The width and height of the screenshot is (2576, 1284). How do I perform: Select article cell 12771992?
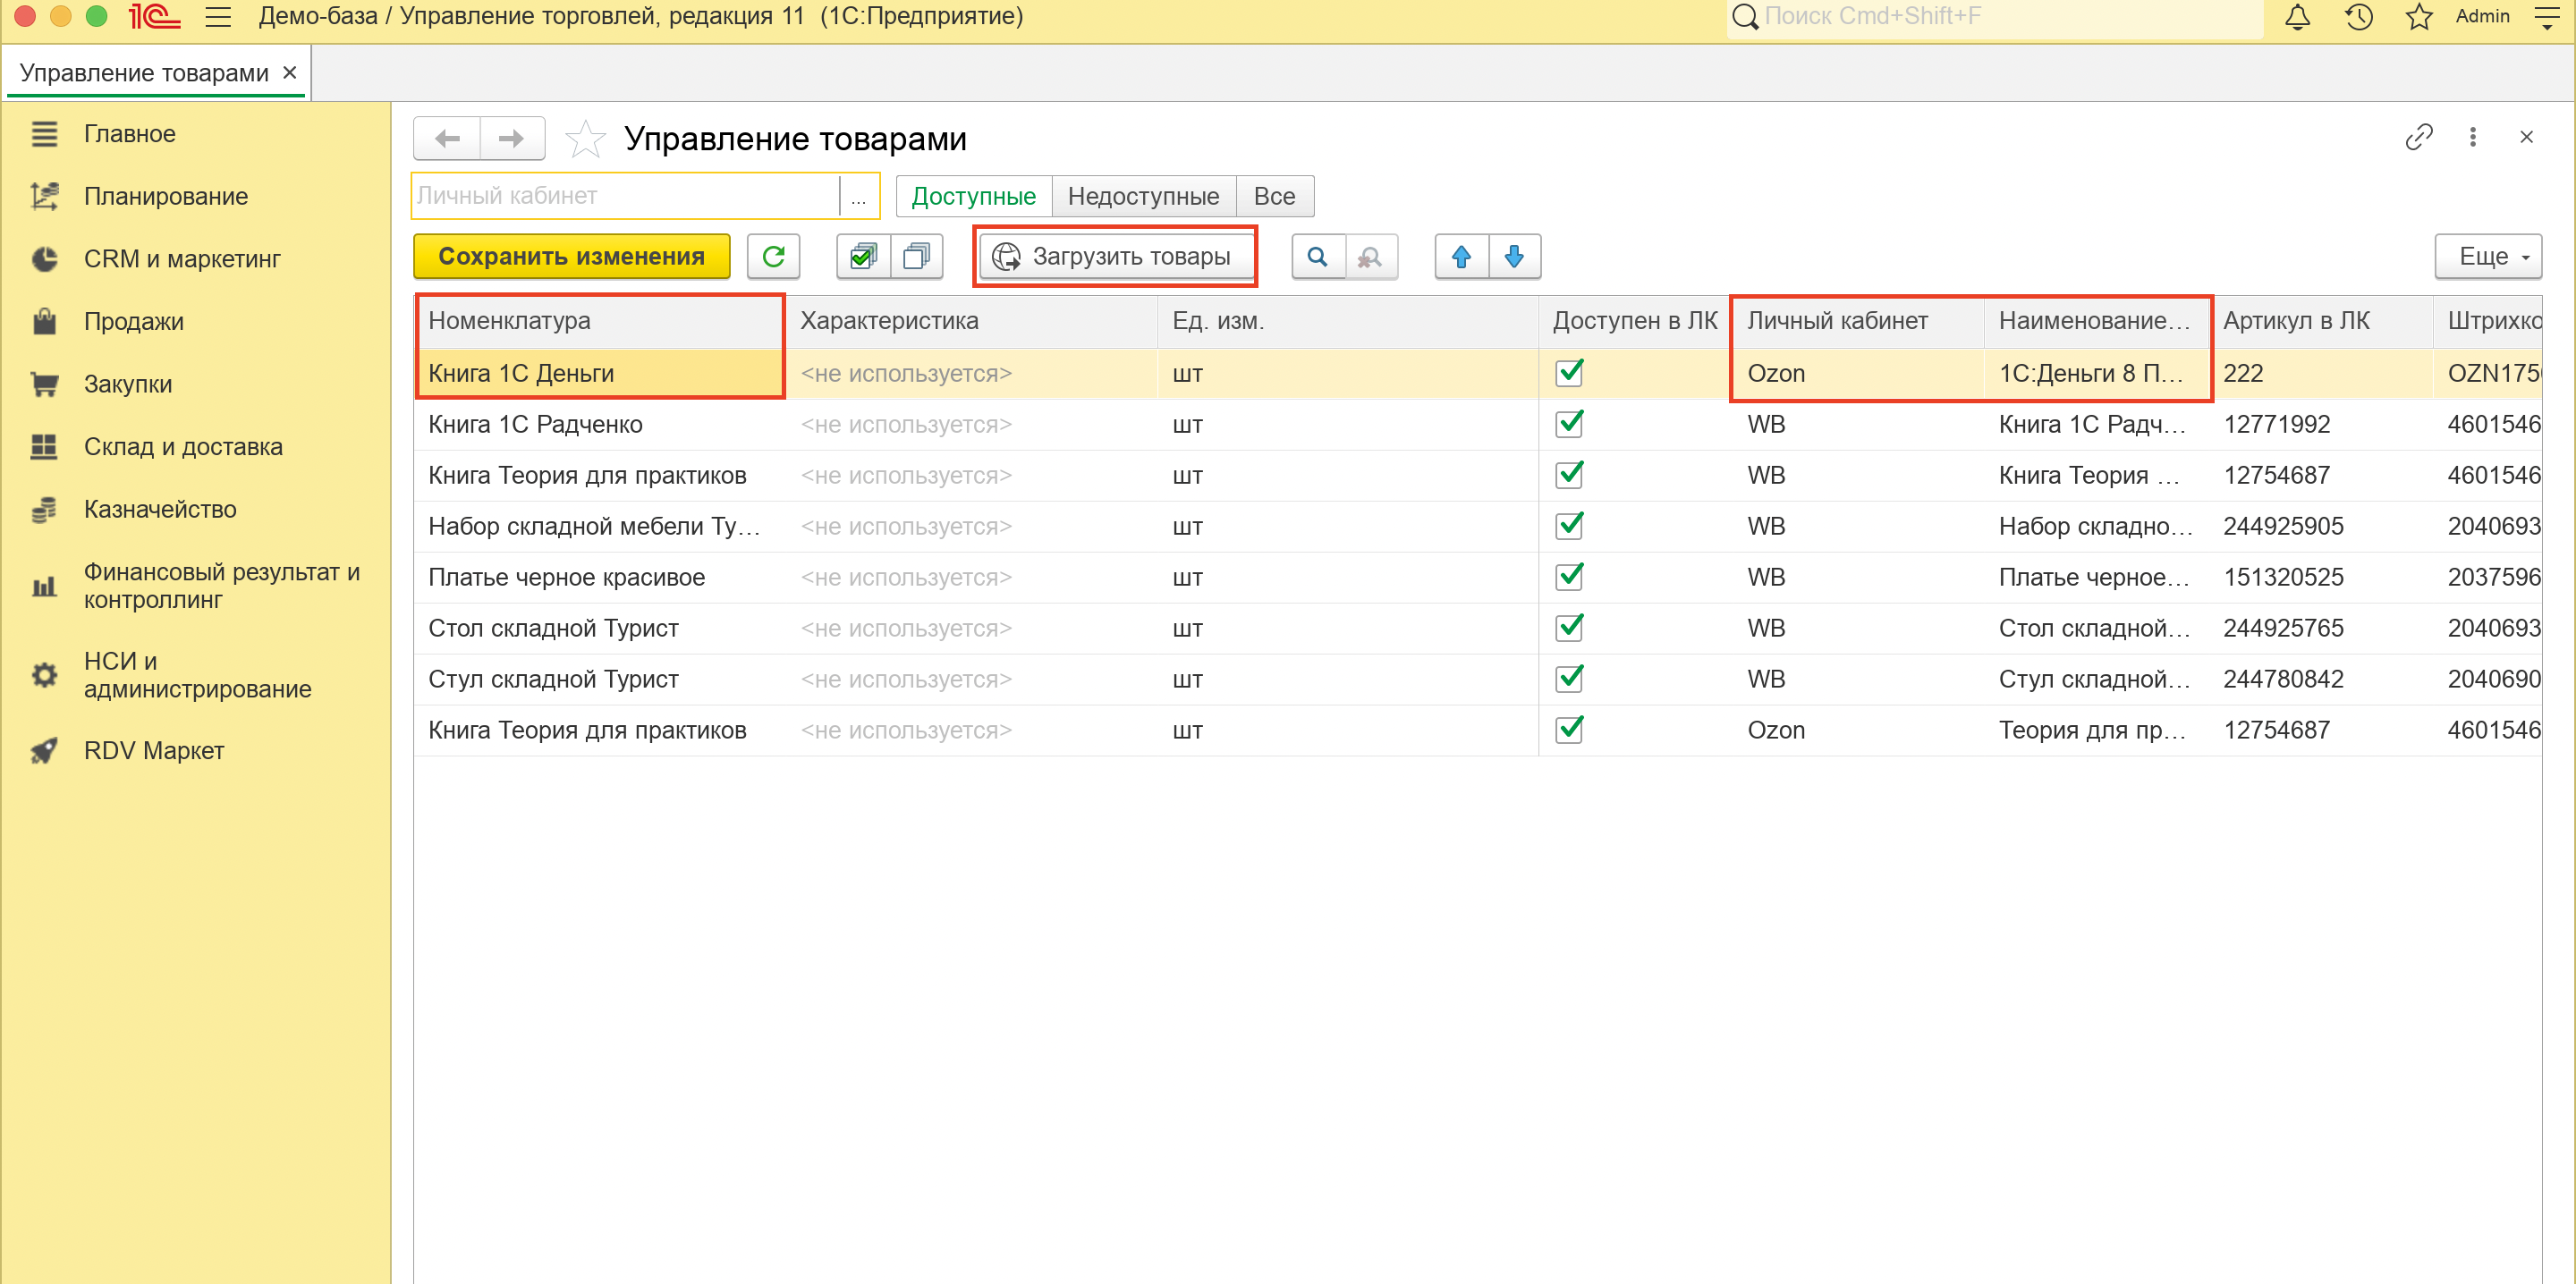pos(2320,424)
